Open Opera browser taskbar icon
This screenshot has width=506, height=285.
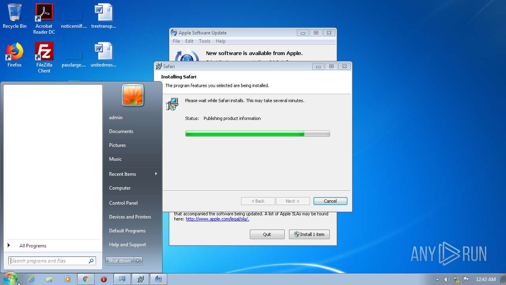click(x=104, y=279)
